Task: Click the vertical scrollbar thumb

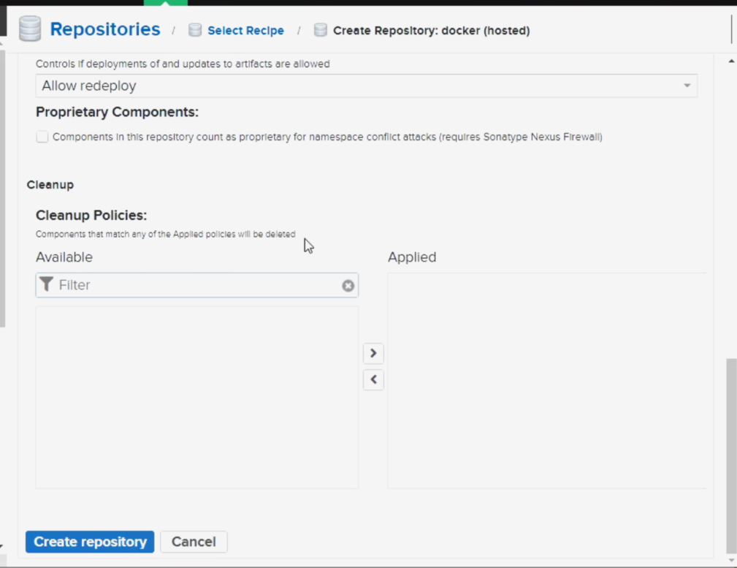Action: coord(731,455)
